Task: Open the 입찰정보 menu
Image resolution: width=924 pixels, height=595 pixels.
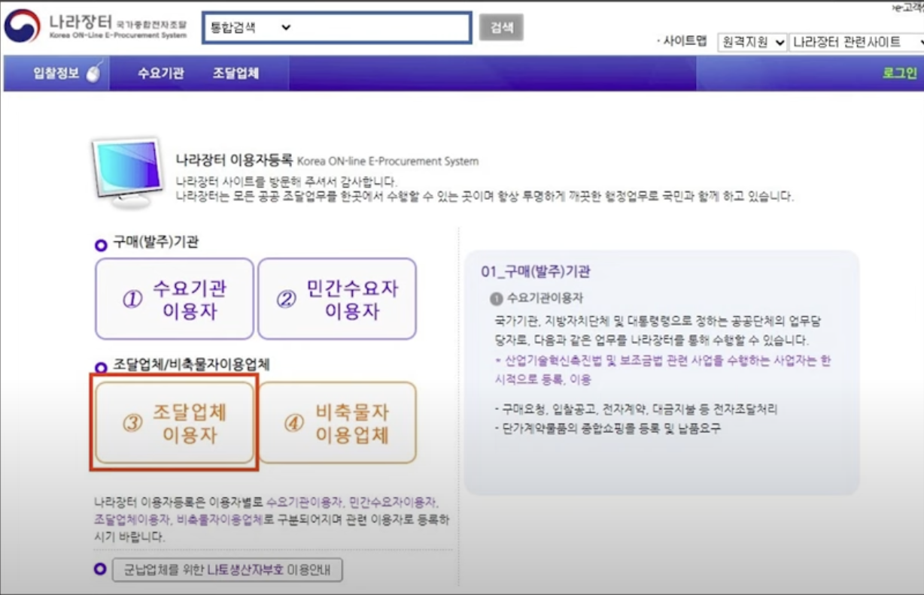Action: coord(56,73)
